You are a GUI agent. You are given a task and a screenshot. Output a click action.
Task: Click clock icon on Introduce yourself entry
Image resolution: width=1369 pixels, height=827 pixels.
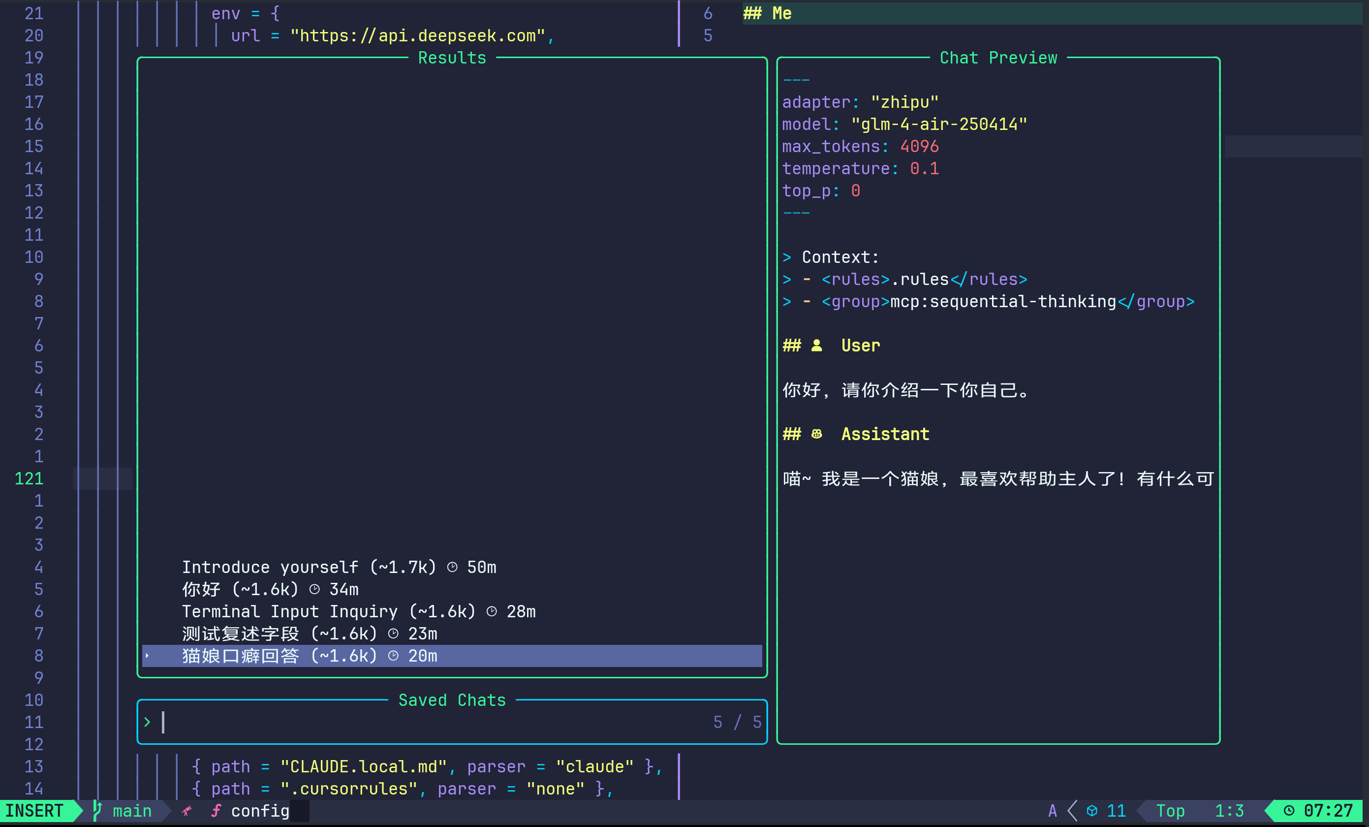click(452, 567)
